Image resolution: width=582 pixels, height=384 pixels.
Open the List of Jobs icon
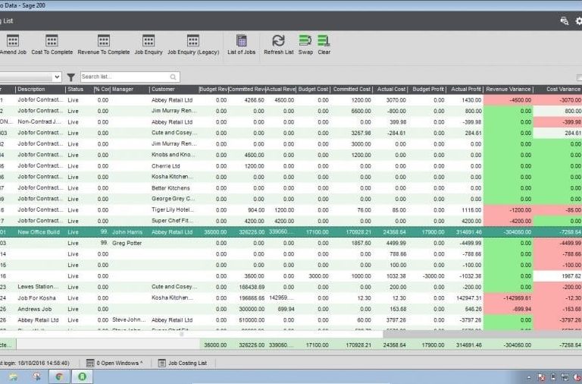tap(241, 41)
